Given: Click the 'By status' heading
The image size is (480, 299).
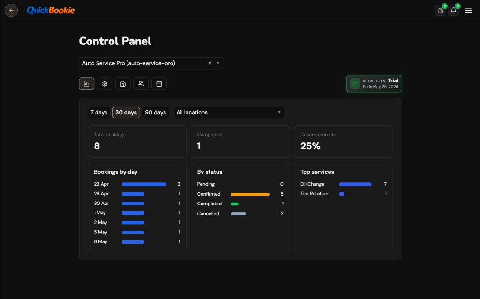Looking at the screenshot, I should [210, 172].
